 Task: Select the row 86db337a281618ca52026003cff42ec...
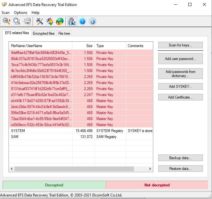pyautogui.click(x=81, y=59)
